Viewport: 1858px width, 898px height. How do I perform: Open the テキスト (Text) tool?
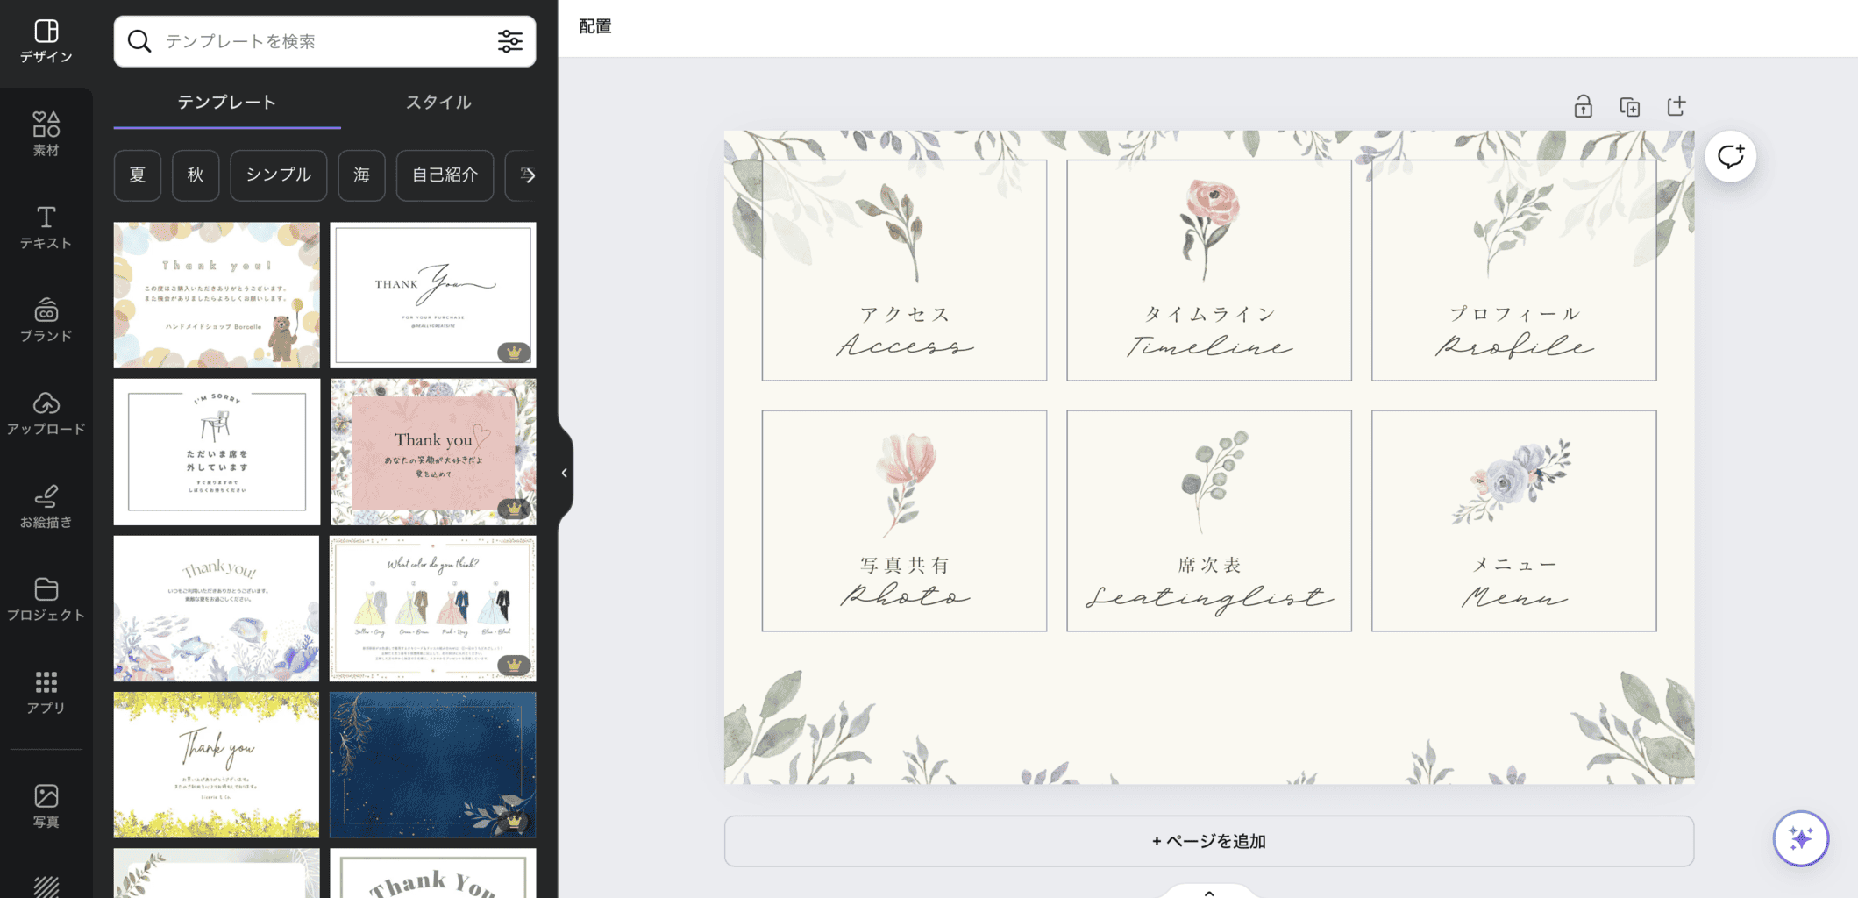[x=46, y=227]
